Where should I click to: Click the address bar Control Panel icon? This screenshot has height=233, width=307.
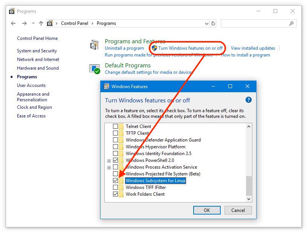[50, 23]
